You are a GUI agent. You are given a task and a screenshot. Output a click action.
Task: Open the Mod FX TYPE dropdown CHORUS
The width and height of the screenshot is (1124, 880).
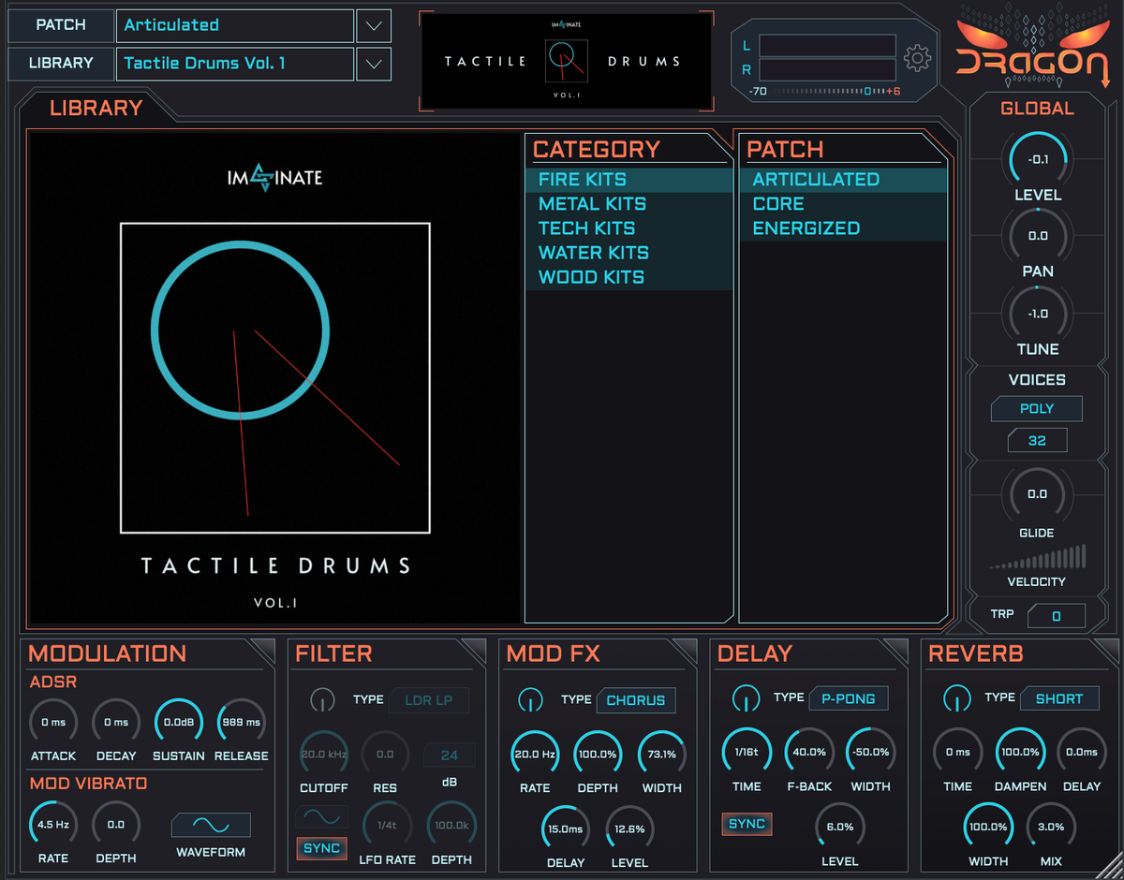636,700
